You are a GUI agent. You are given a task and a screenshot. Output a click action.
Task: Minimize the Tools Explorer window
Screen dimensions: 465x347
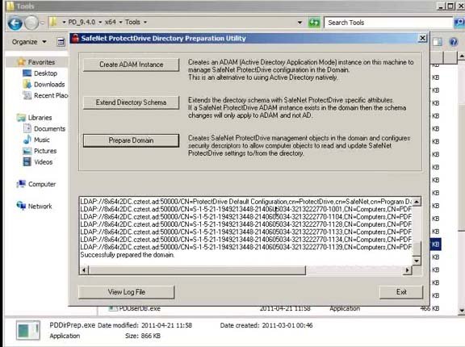[442, 6]
